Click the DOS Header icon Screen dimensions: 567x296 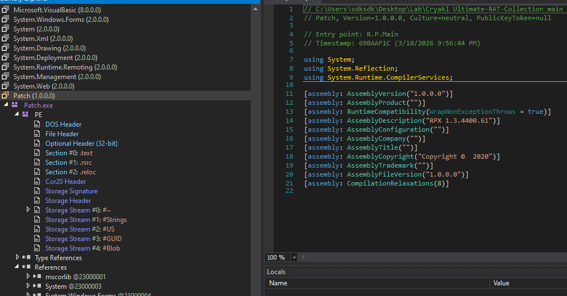pyautogui.click(x=38, y=124)
